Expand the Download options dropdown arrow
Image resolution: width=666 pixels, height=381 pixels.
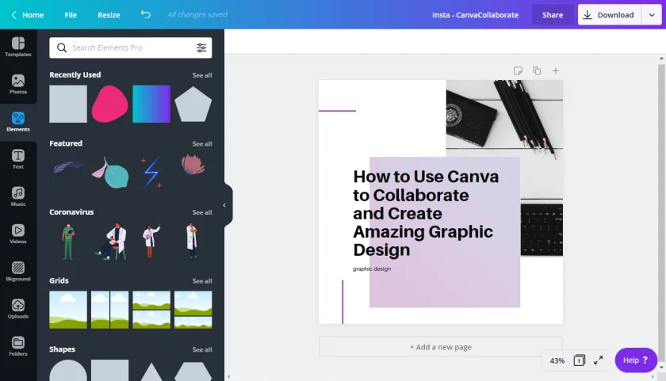pos(652,15)
